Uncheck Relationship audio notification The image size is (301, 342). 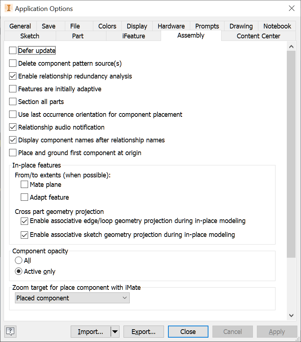pyautogui.click(x=12, y=127)
